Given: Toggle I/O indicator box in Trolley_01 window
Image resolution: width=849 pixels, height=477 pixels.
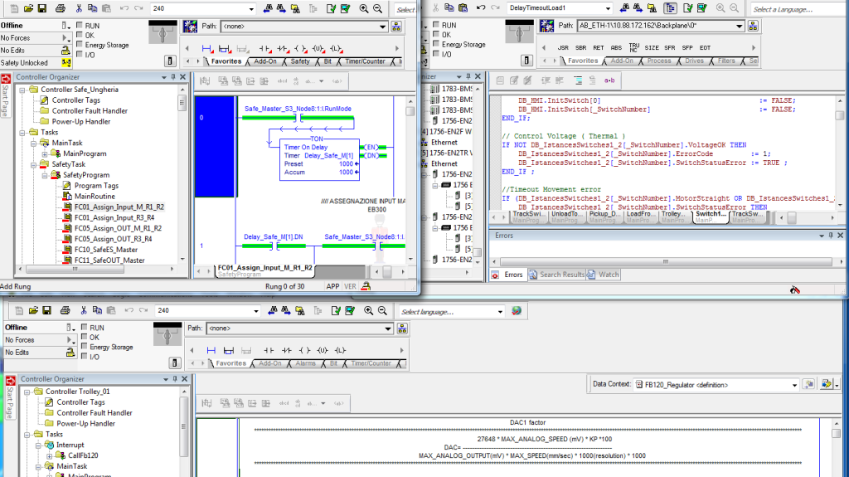Looking at the screenshot, I should [x=84, y=356].
